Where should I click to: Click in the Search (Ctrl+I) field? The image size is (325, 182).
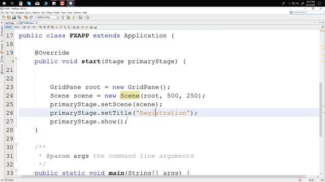click(308, 13)
